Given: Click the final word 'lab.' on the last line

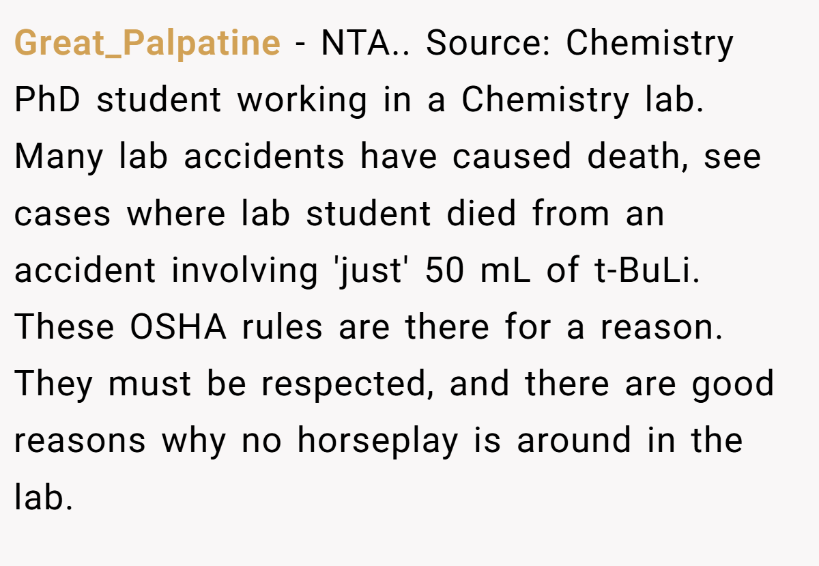Looking at the screenshot, I should click(x=44, y=498).
